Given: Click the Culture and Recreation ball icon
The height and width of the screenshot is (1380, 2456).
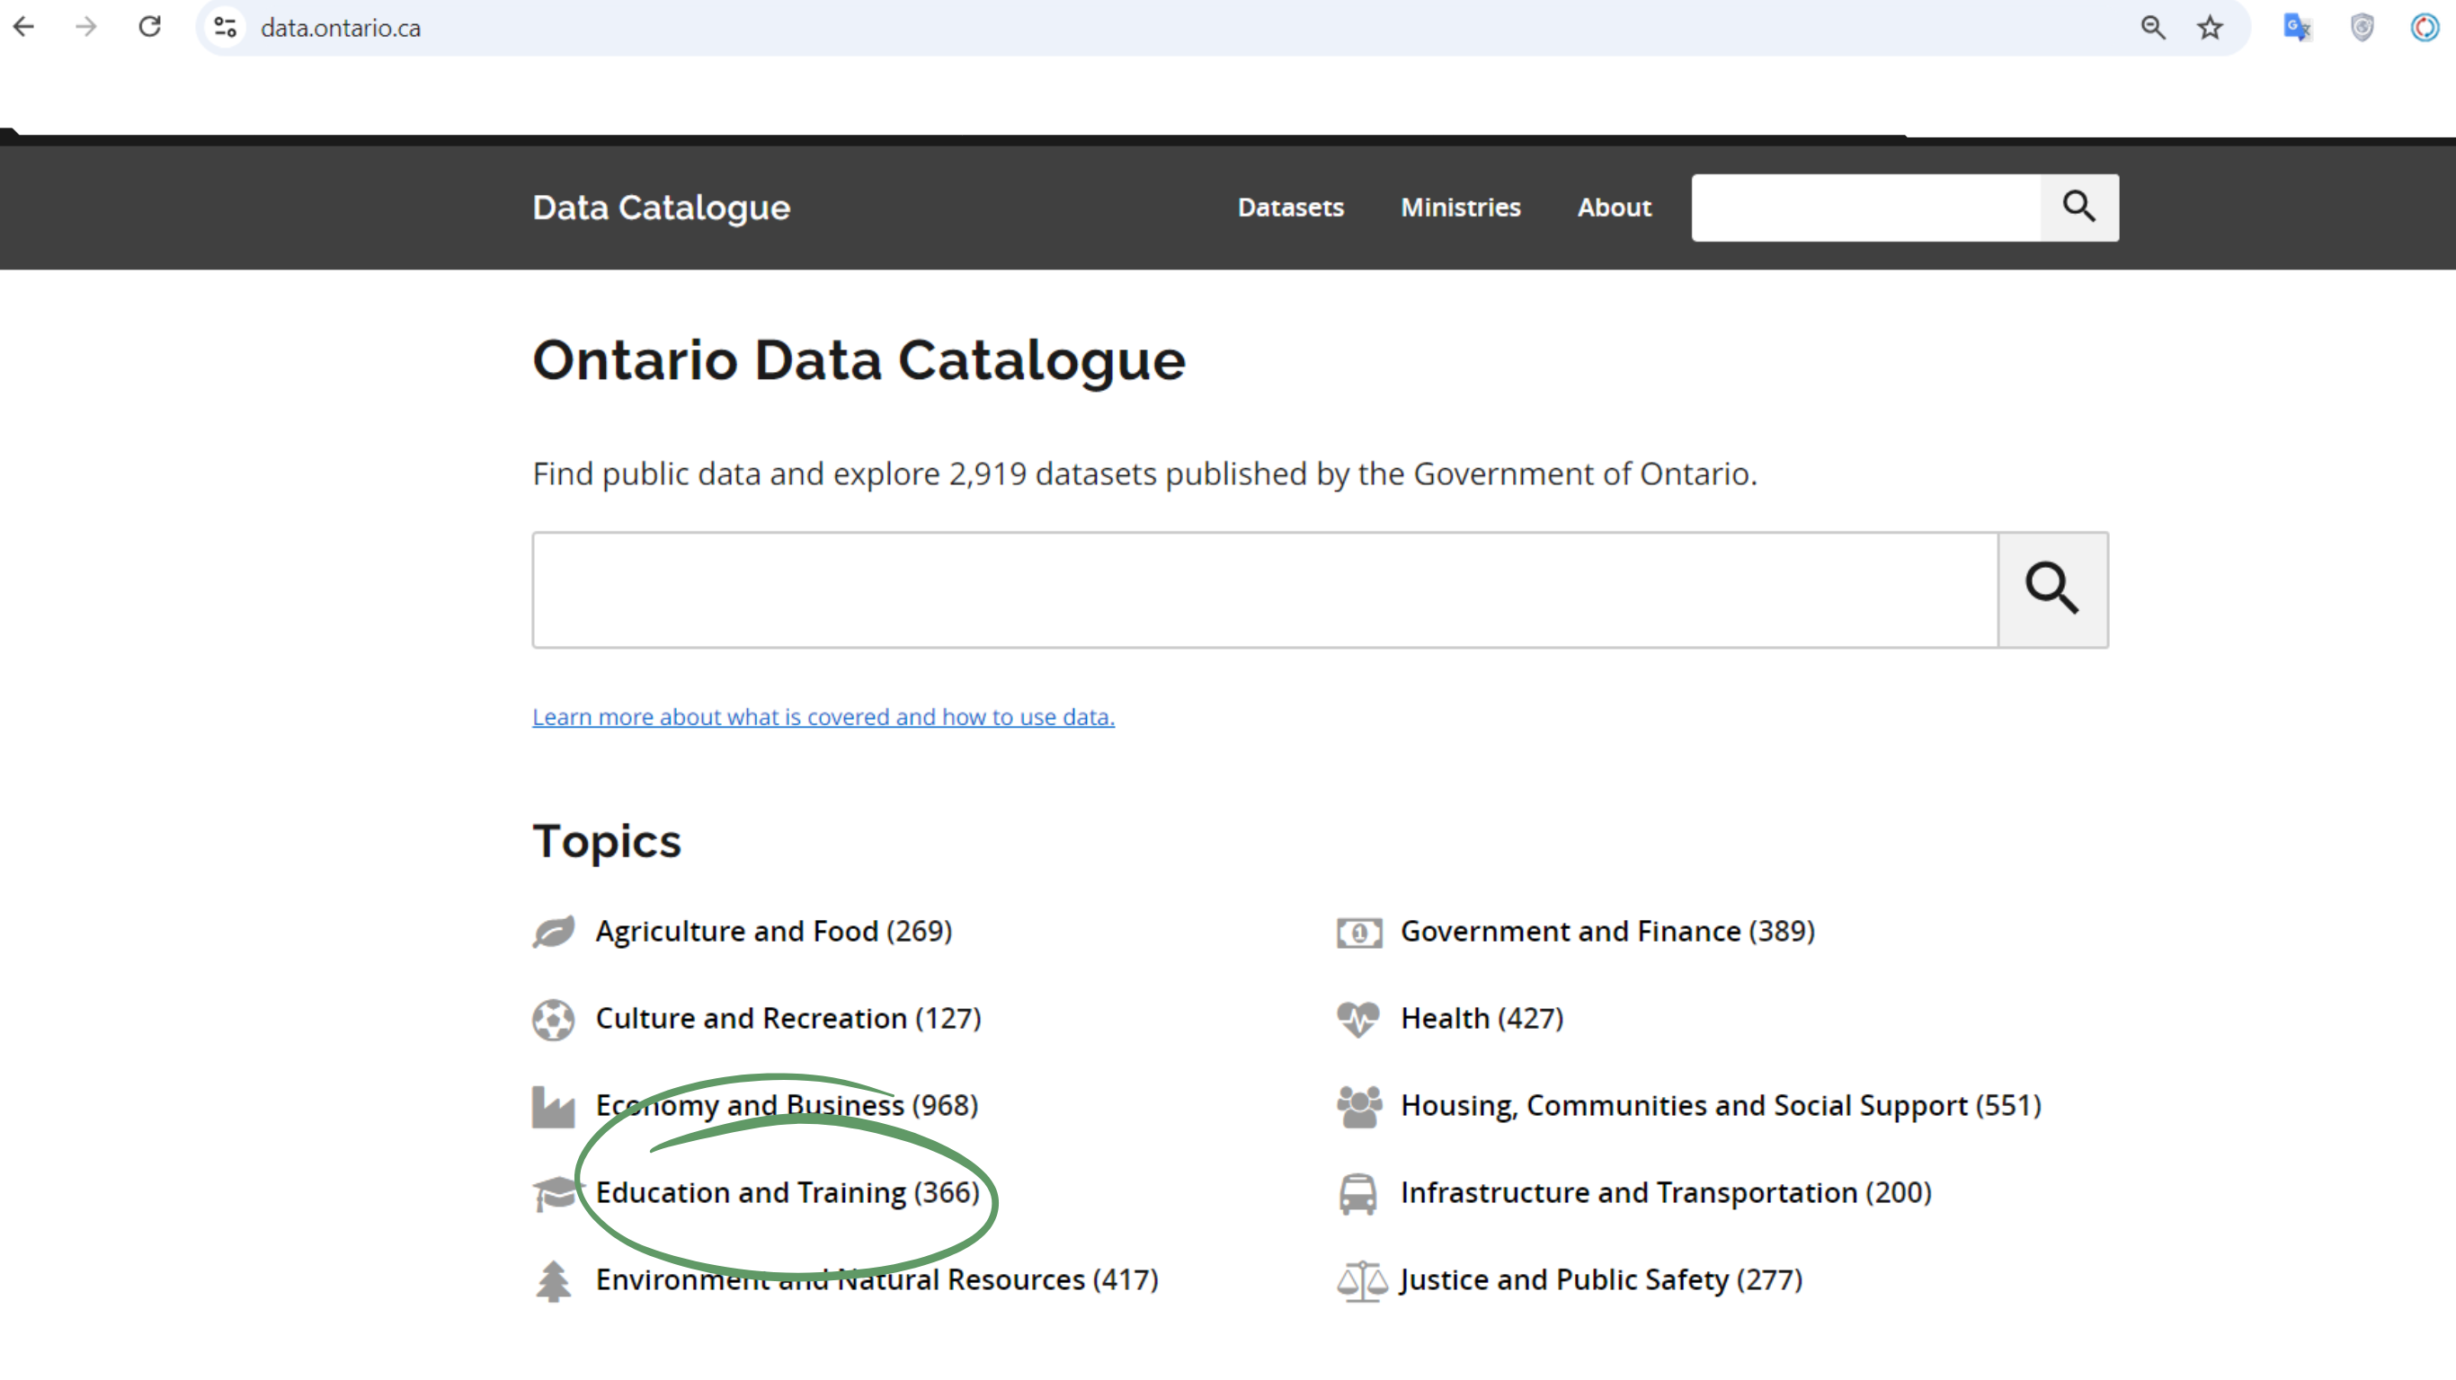Looking at the screenshot, I should (x=553, y=1019).
